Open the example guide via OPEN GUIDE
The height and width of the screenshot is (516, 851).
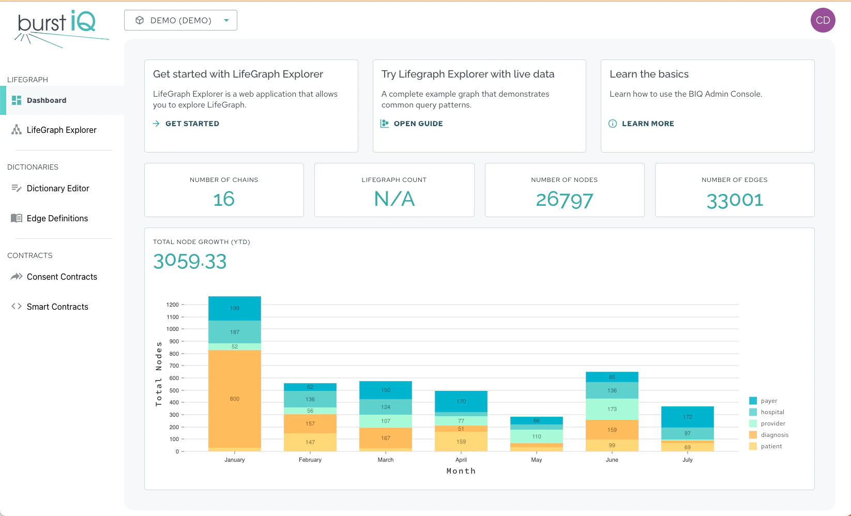[418, 123]
